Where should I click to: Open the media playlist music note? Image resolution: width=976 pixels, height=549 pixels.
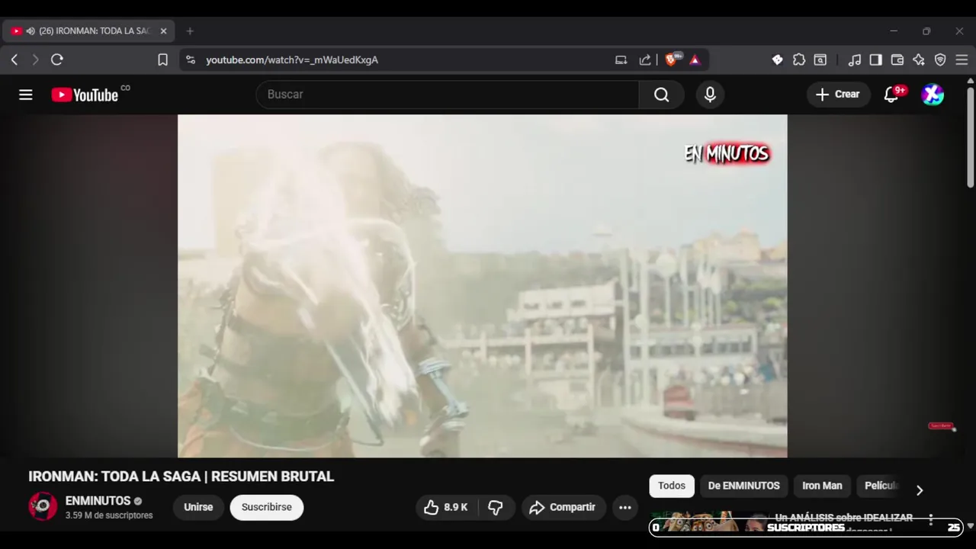pyautogui.click(x=855, y=59)
